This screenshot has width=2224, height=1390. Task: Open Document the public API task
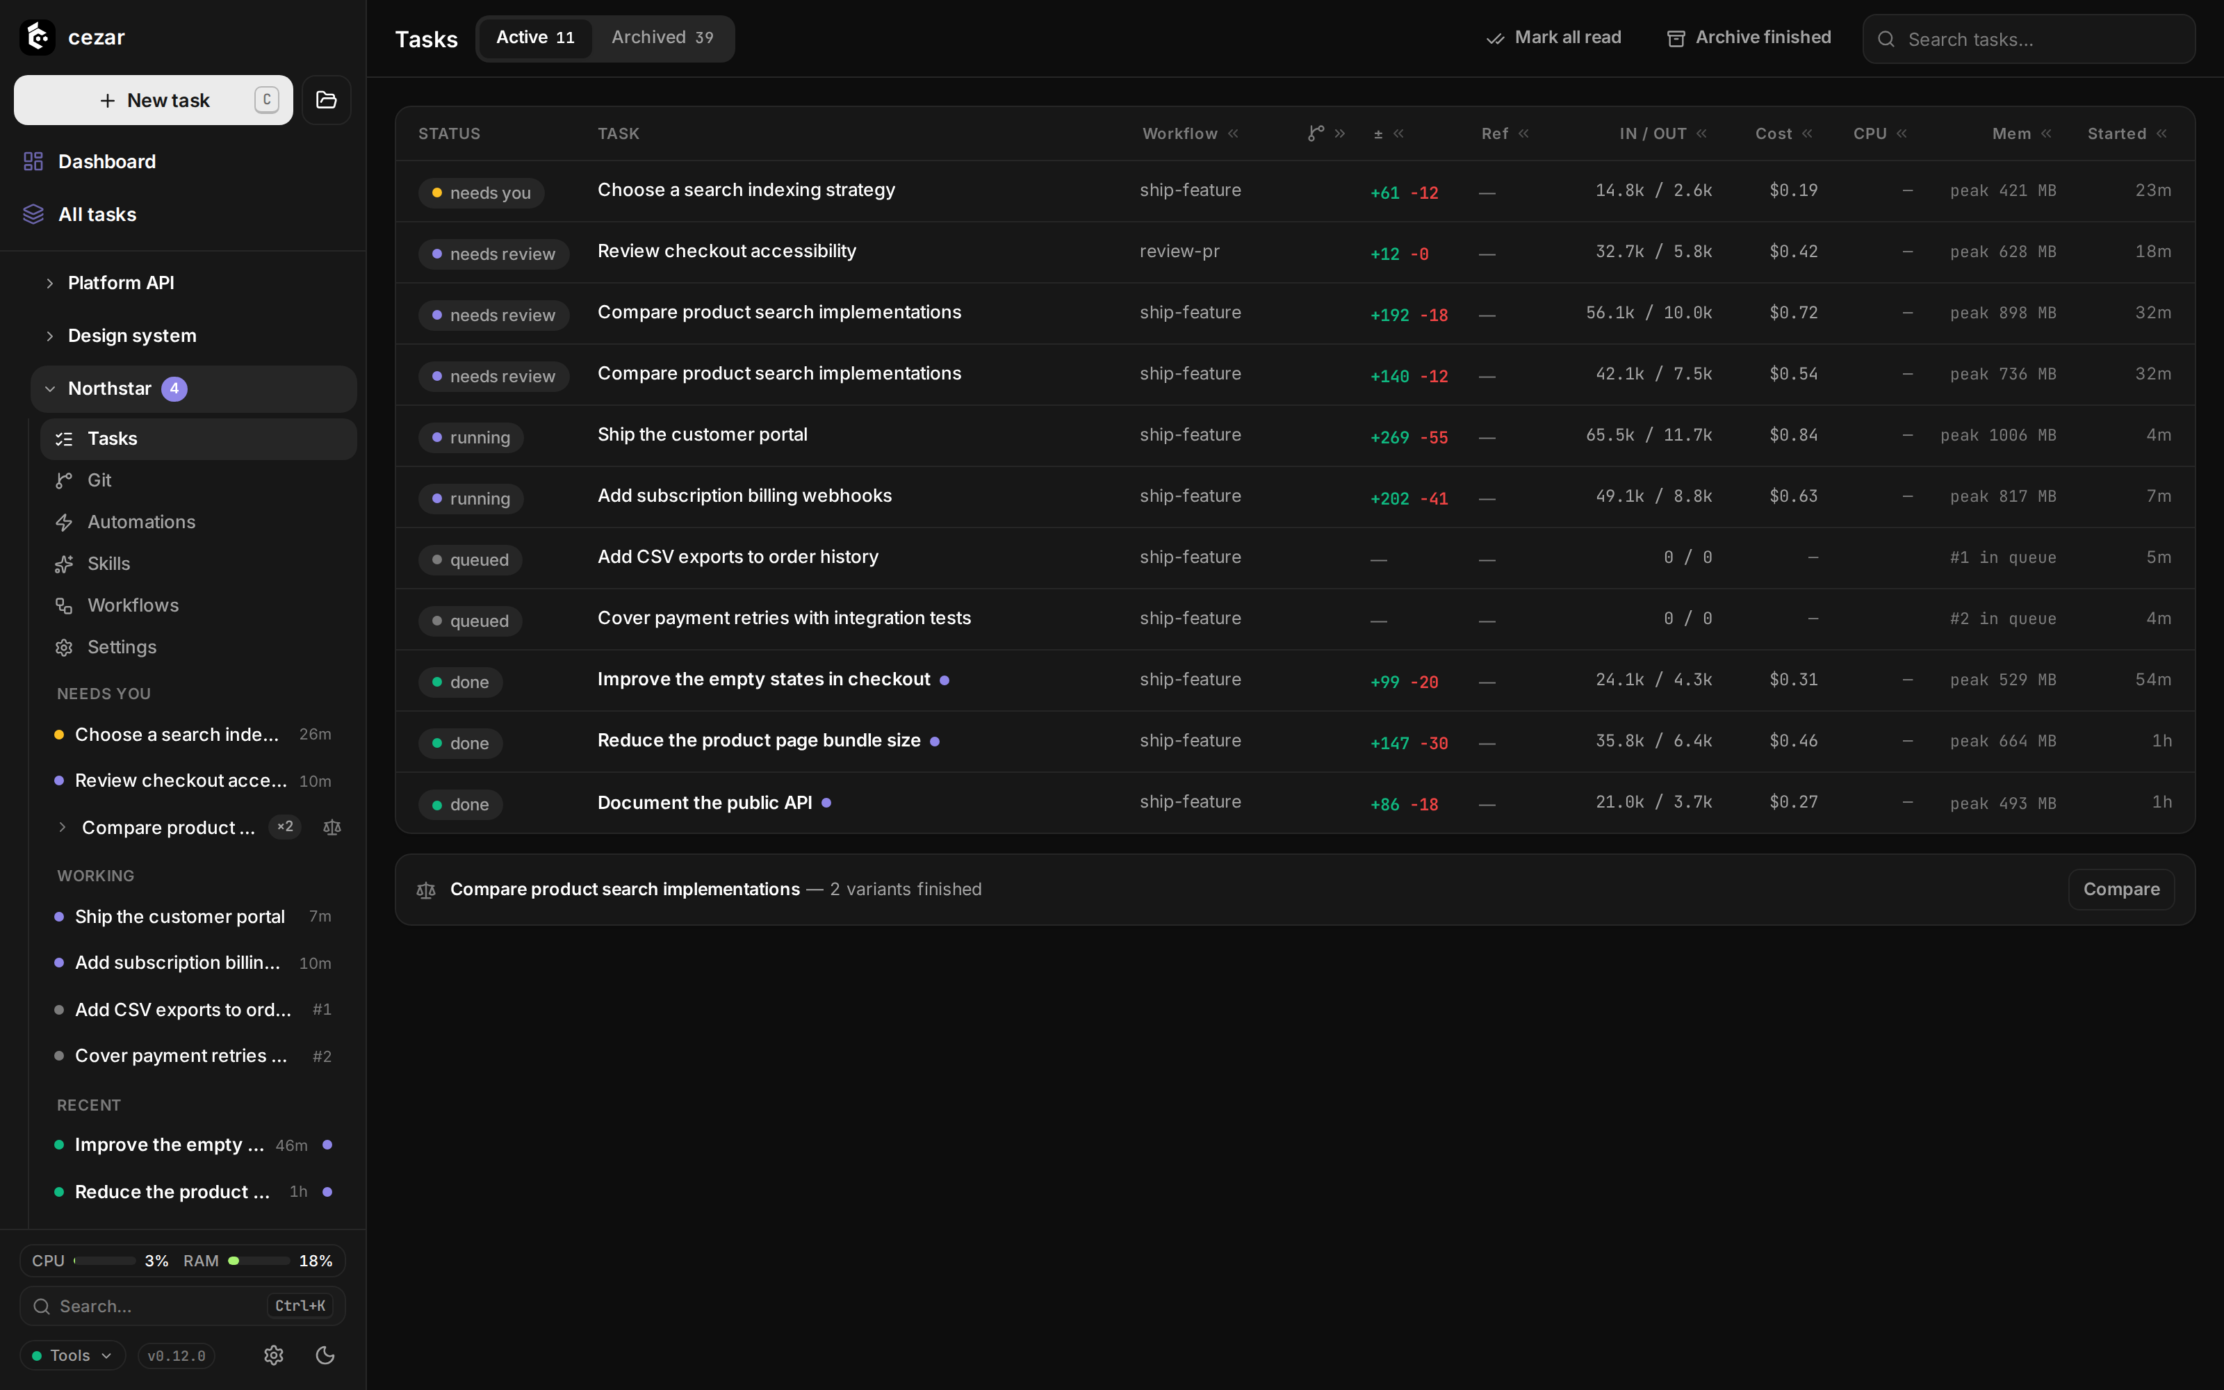(x=704, y=803)
